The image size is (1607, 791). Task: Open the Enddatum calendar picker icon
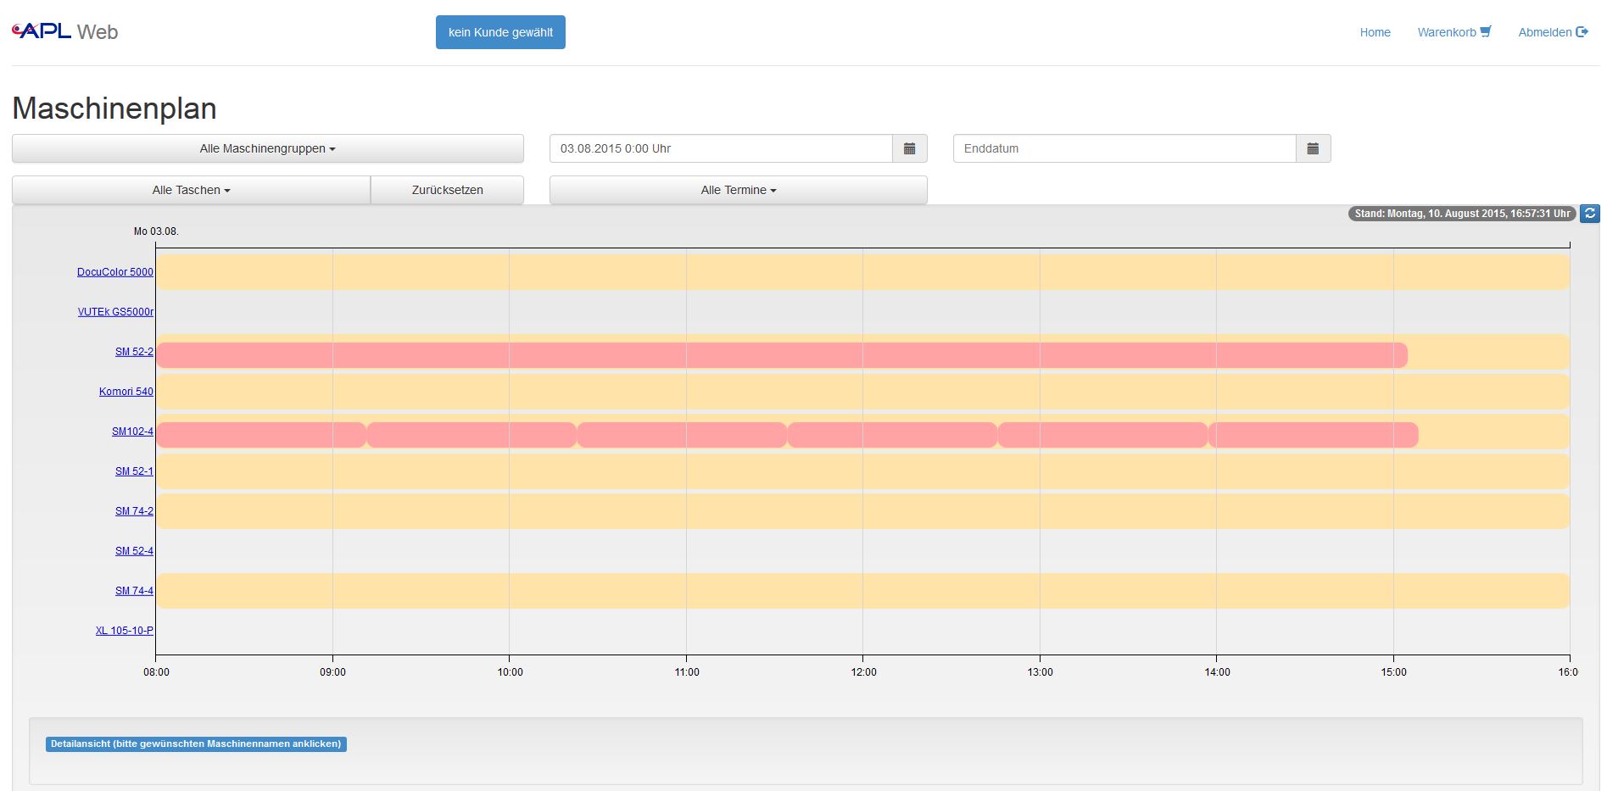point(1313,148)
